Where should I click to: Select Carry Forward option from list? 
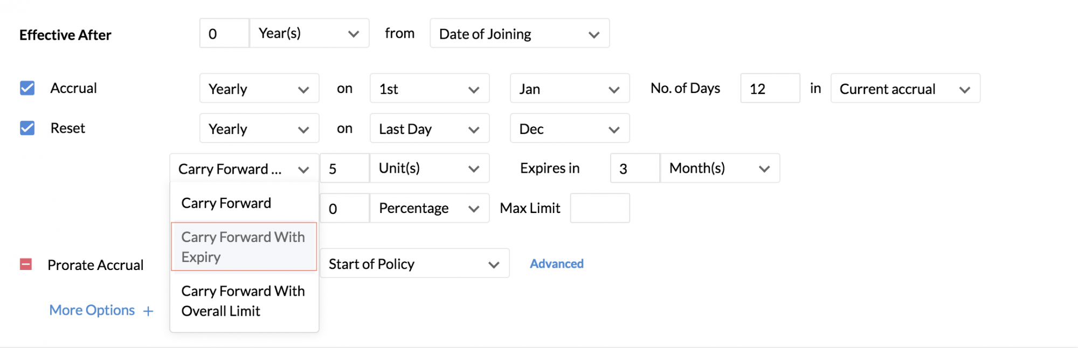pyautogui.click(x=226, y=203)
